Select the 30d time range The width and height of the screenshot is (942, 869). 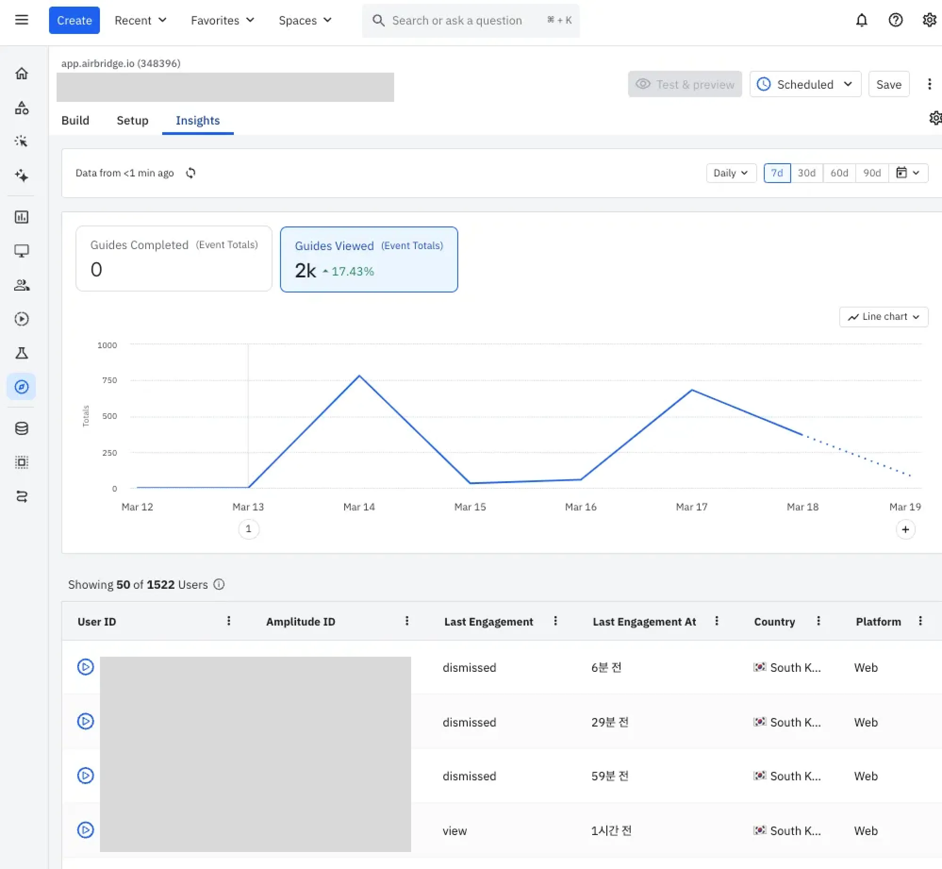tap(806, 173)
